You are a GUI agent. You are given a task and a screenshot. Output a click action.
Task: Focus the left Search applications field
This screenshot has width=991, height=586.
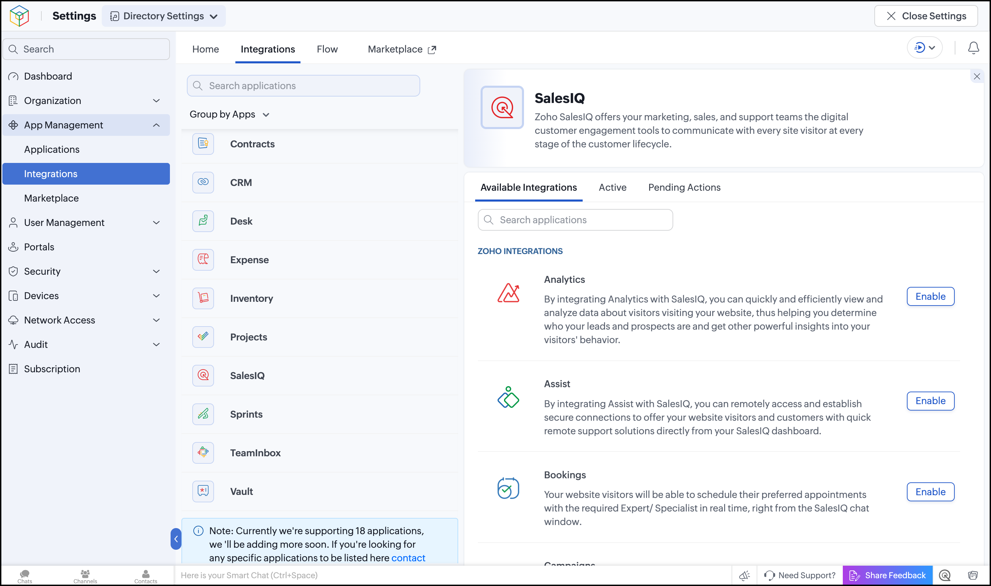click(x=303, y=86)
